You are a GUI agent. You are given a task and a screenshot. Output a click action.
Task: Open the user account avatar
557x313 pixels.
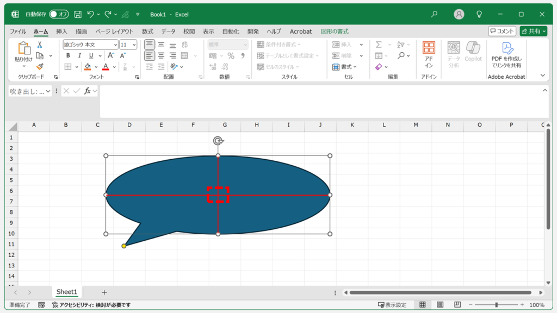pyautogui.click(x=459, y=14)
